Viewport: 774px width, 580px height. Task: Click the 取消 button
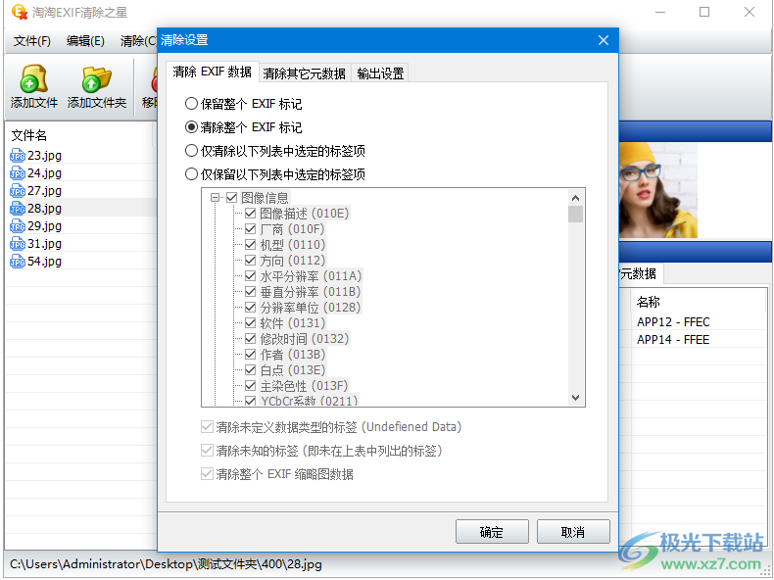click(x=573, y=532)
